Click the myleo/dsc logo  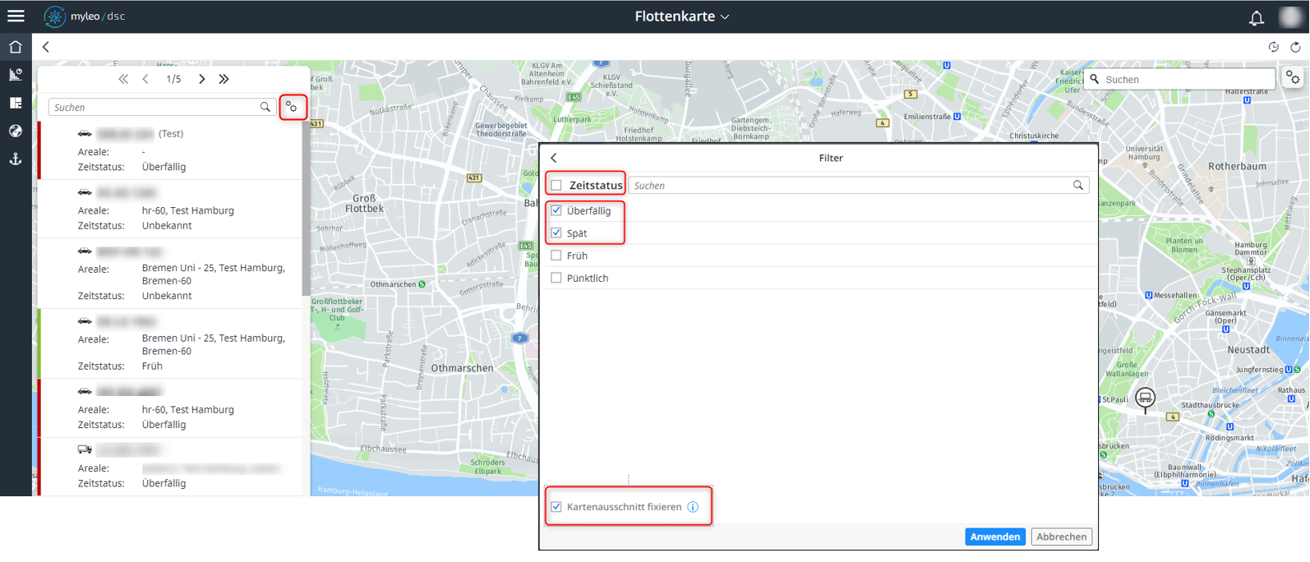(x=85, y=16)
